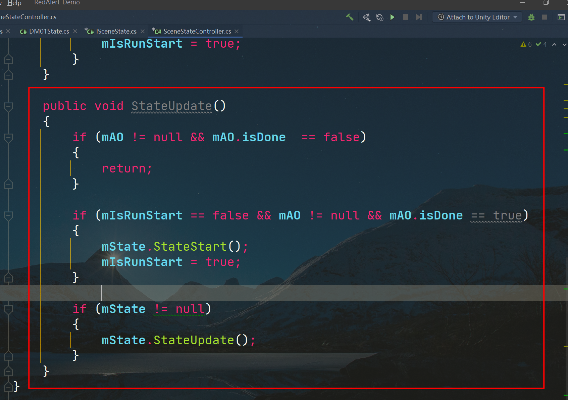Click the yellow warning count indicator
The height and width of the screenshot is (400, 568).
526,44
